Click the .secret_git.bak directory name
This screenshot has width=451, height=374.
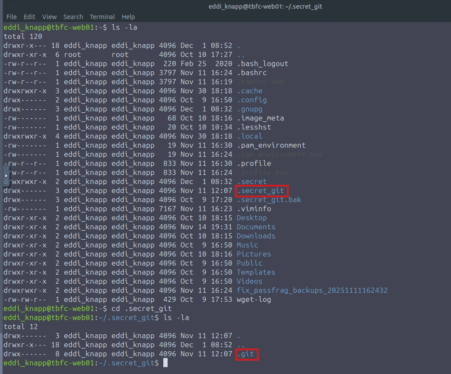pyautogui.click(x=269, y=200)
